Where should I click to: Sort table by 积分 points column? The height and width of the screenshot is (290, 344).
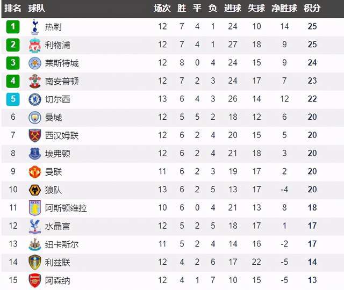(312, 9)
